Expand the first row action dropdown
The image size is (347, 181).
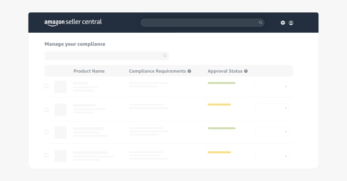click(272, 87)
